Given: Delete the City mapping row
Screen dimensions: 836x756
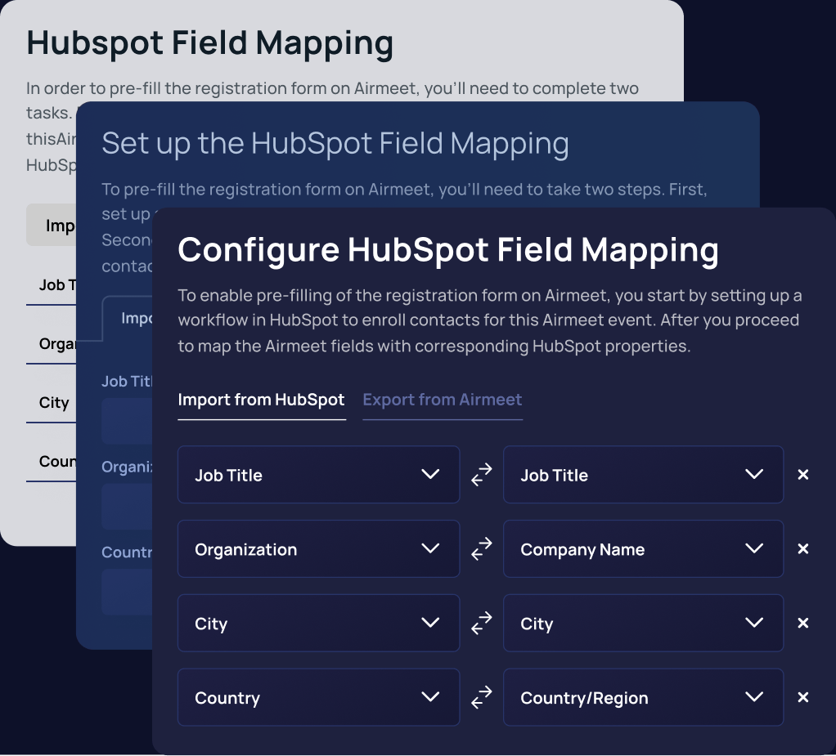Looking at the screenshot, I should pos(803,623).
